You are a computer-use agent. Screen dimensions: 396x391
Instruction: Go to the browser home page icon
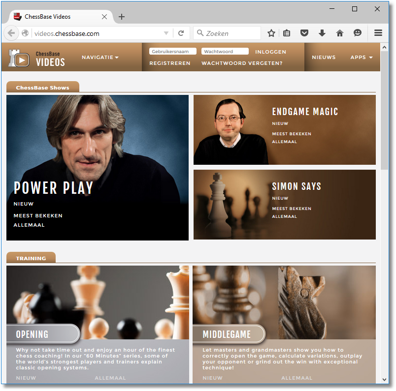point(339,33)
